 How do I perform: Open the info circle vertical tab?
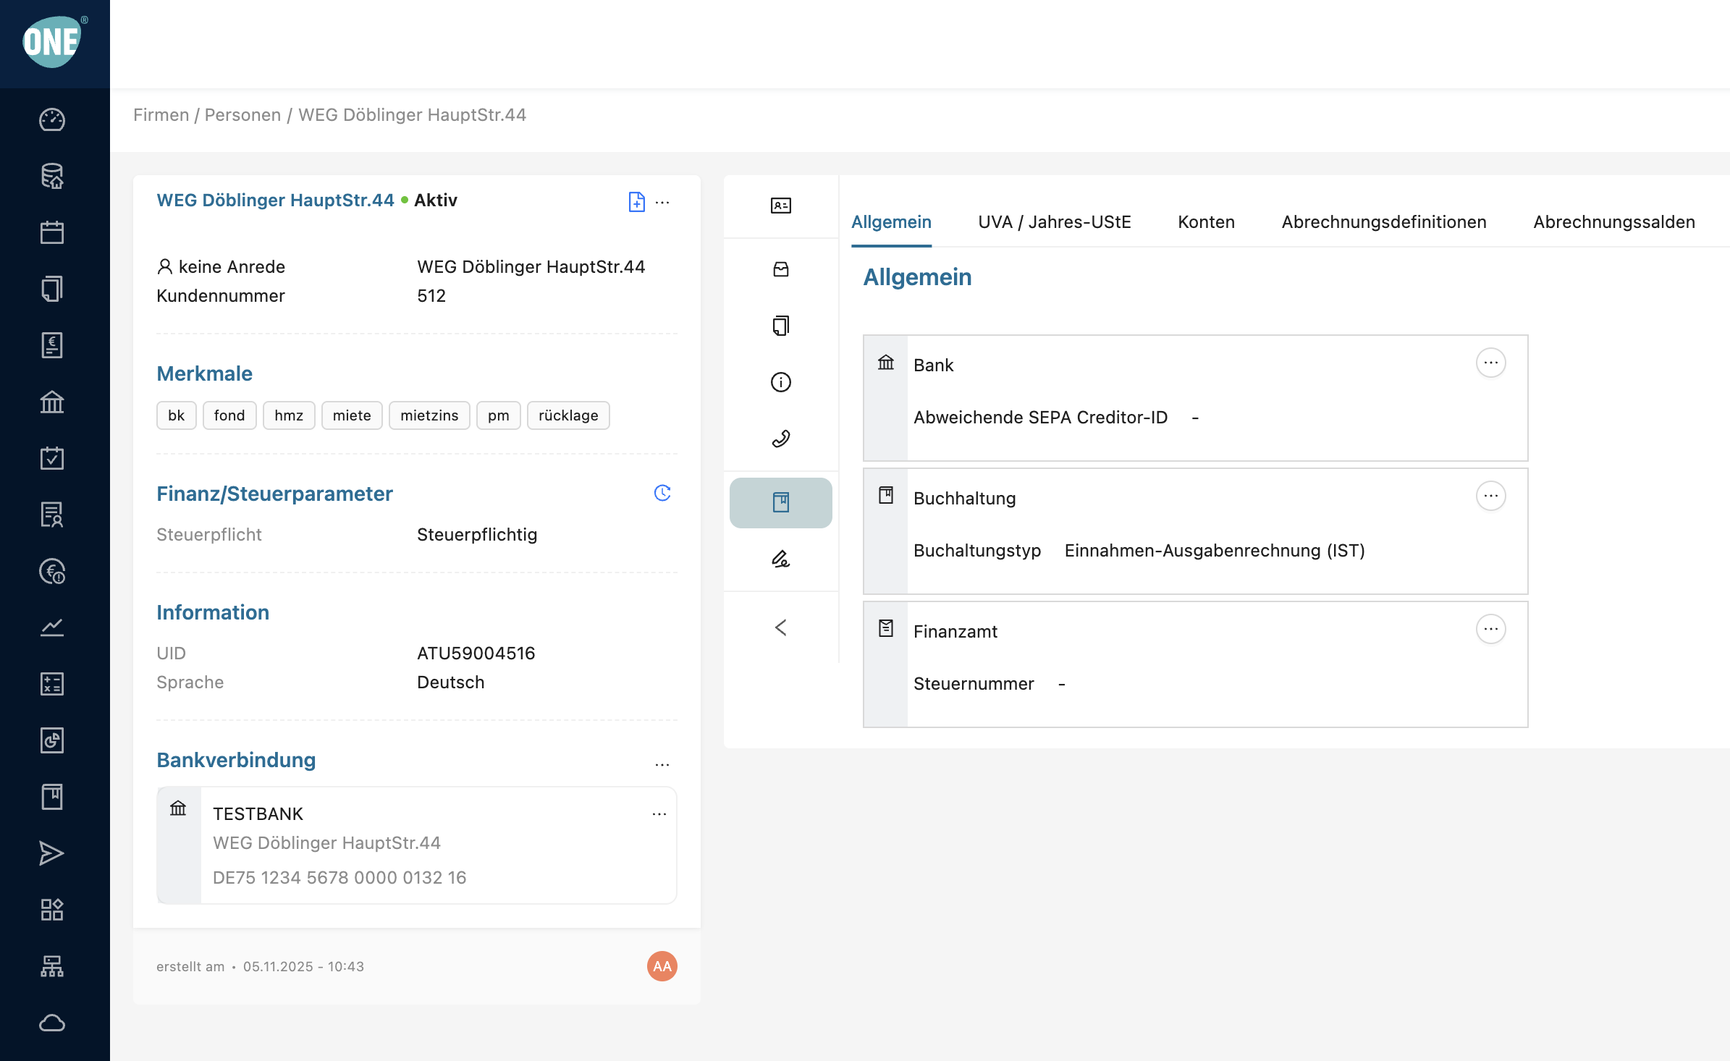[780, 382]
